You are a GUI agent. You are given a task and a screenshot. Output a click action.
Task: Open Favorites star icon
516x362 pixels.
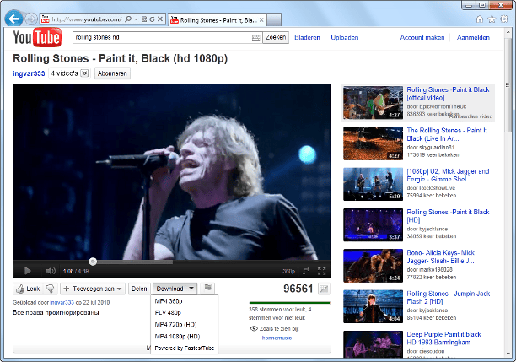pos(492,19)
